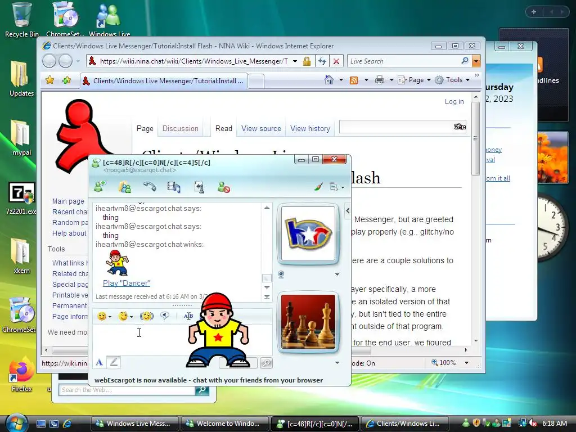
Task: Click Internet Explorer Back button
Action: click(49, 61)
